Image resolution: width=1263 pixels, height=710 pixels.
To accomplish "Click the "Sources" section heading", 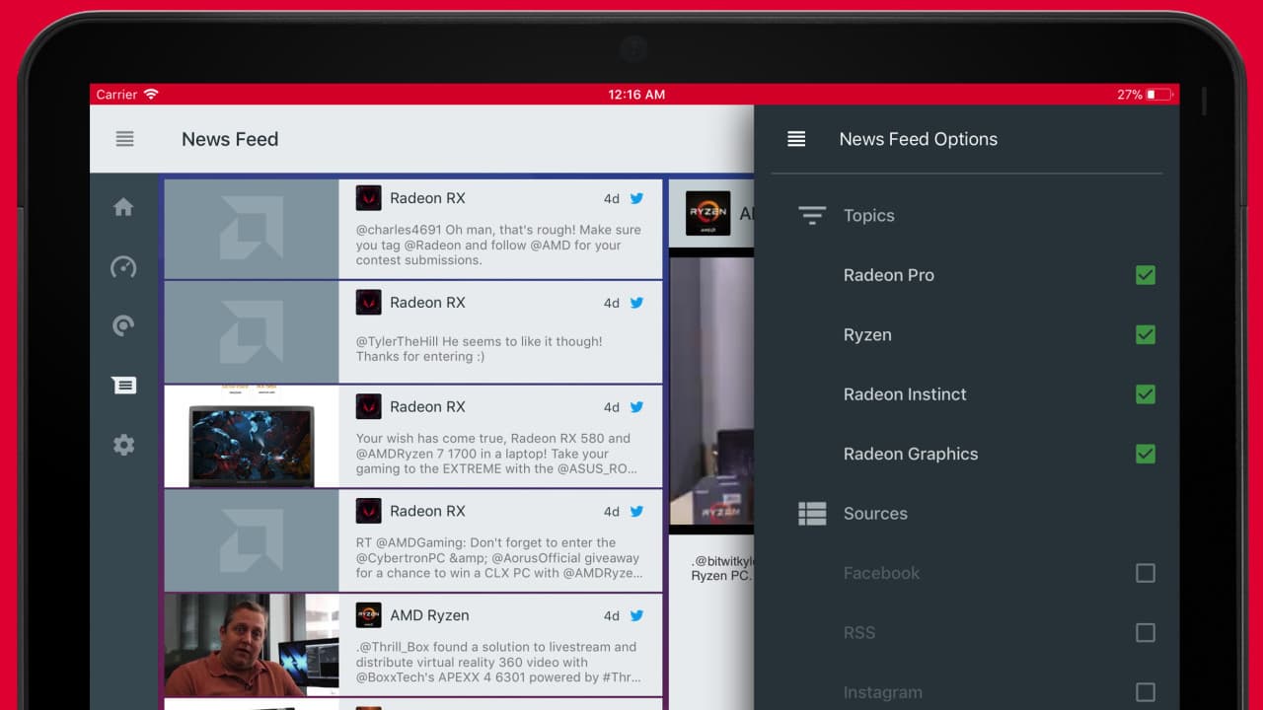I will click(x=875, y=514).
